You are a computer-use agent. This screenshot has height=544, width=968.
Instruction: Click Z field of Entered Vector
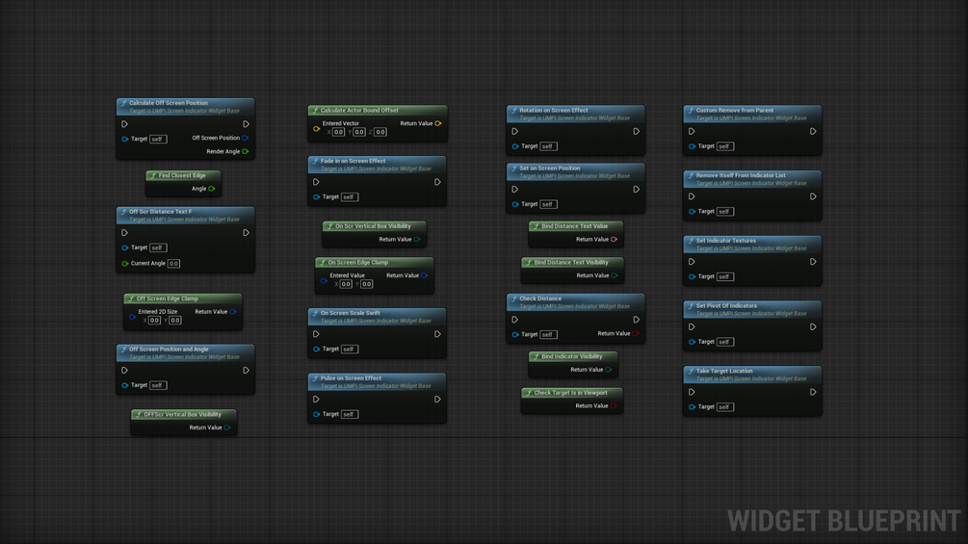[380, 132]
